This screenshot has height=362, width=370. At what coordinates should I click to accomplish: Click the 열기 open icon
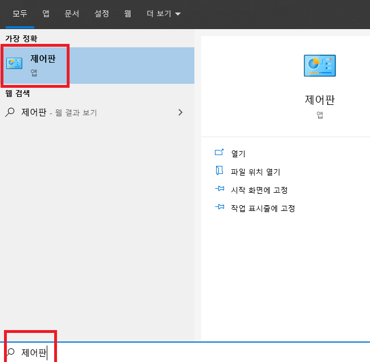pos(219,152)
